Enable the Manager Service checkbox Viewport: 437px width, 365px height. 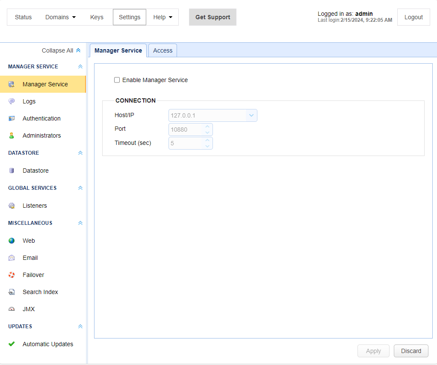[x=117, y=80]
